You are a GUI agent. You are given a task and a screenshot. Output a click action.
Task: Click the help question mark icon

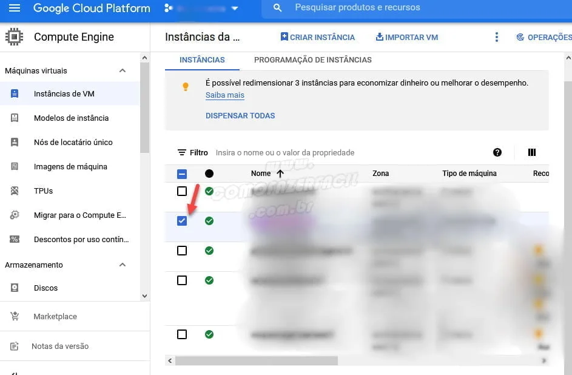(497, 152)
